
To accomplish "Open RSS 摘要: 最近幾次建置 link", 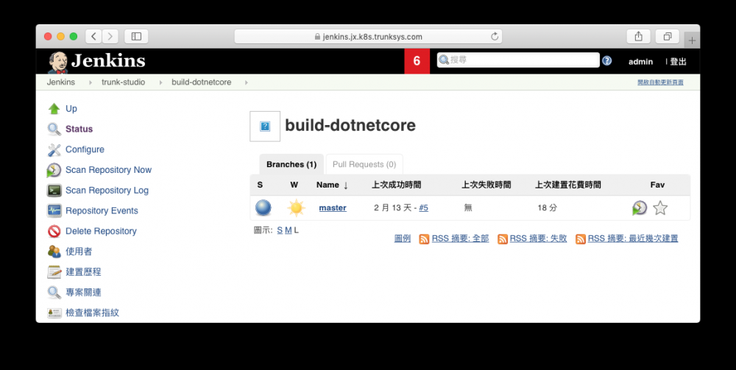I will click(x=633, y=238).
